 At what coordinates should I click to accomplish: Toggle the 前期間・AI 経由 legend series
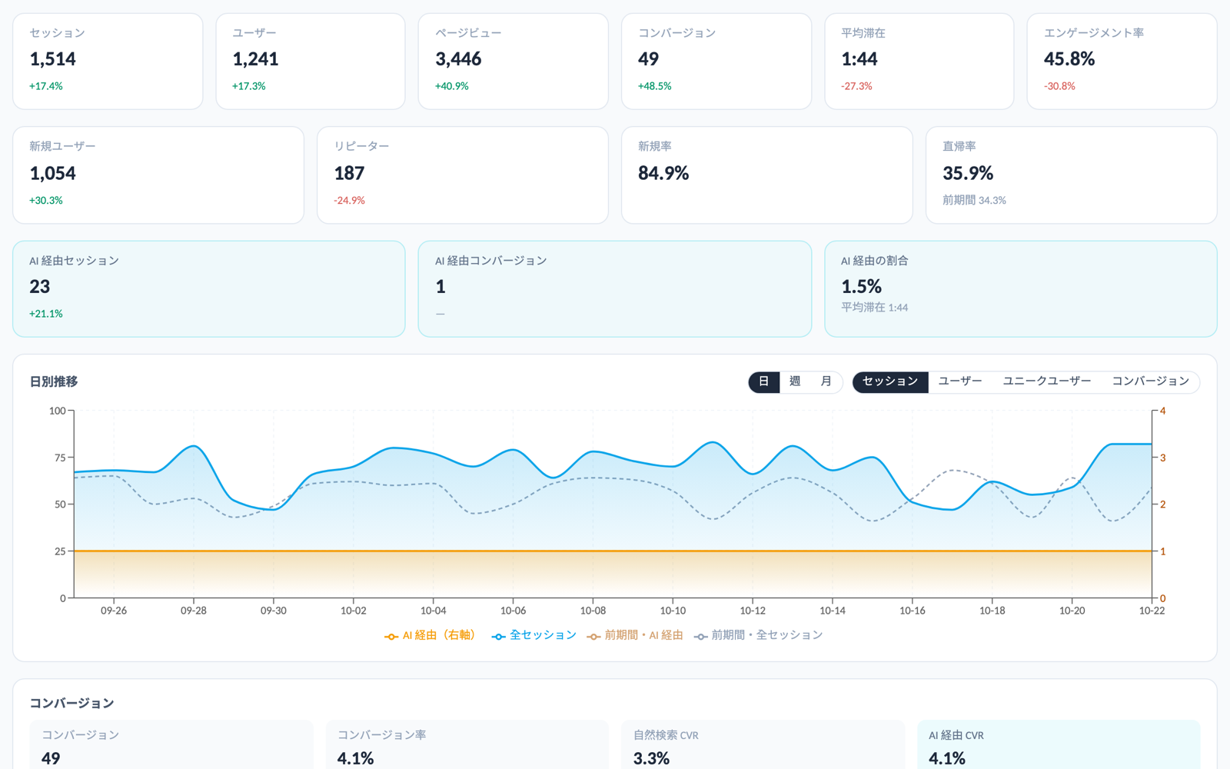point(635,635)
